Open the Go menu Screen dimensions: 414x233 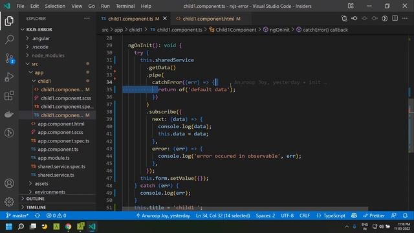tap(91, 6)
